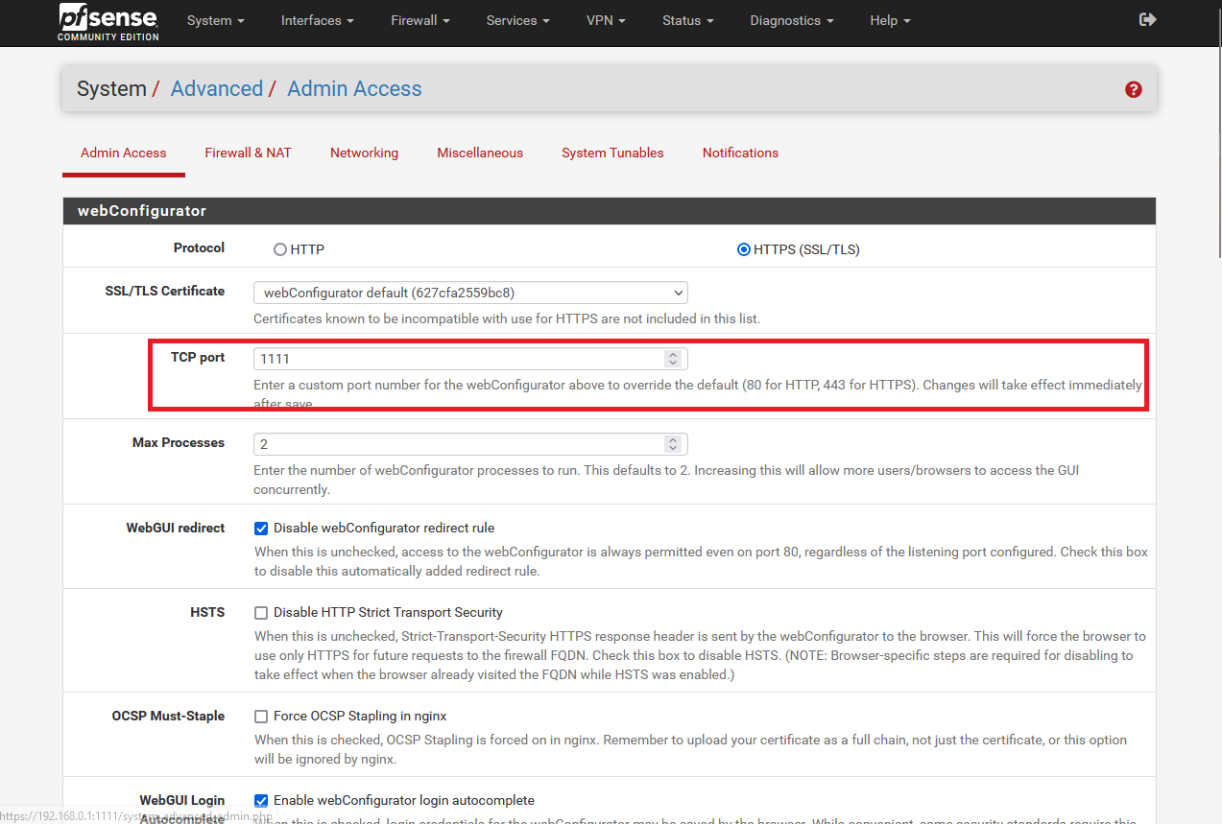Select the HTTPS (SSL/TLS) radio button

(743, 248)
